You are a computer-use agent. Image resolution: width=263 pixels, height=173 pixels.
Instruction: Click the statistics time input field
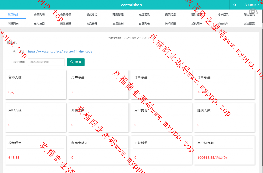coord(46,62)
